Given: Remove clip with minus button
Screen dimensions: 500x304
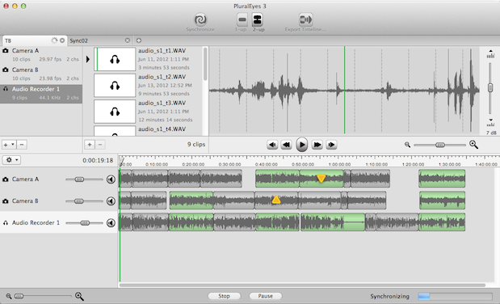Looking at the screenshot, I should (100, 145).
